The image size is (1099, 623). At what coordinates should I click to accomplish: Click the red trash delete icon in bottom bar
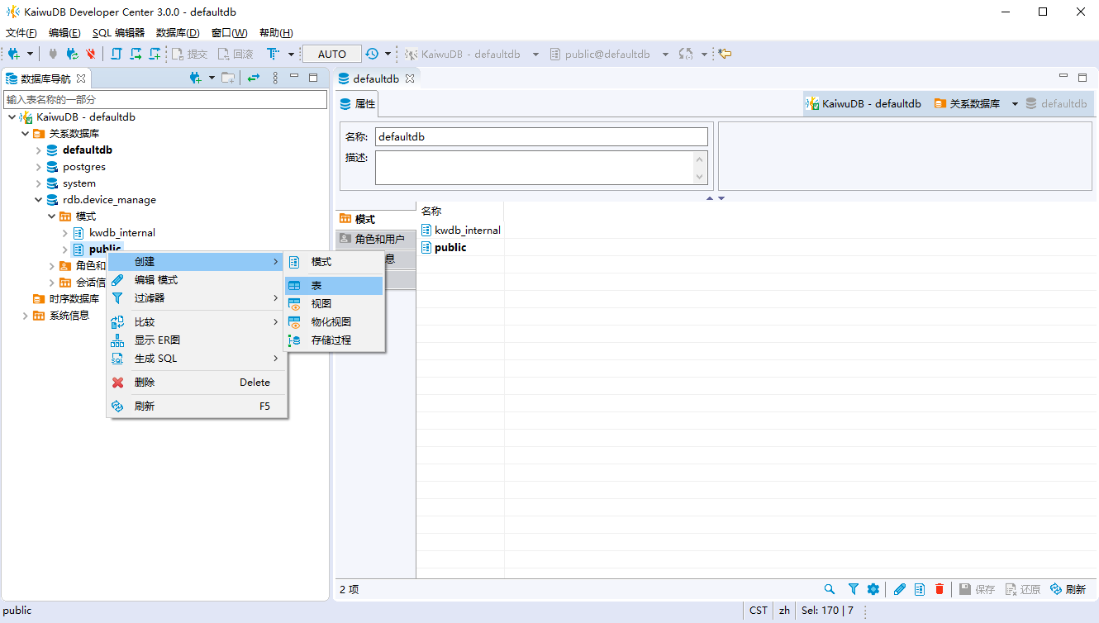[940, 589]
